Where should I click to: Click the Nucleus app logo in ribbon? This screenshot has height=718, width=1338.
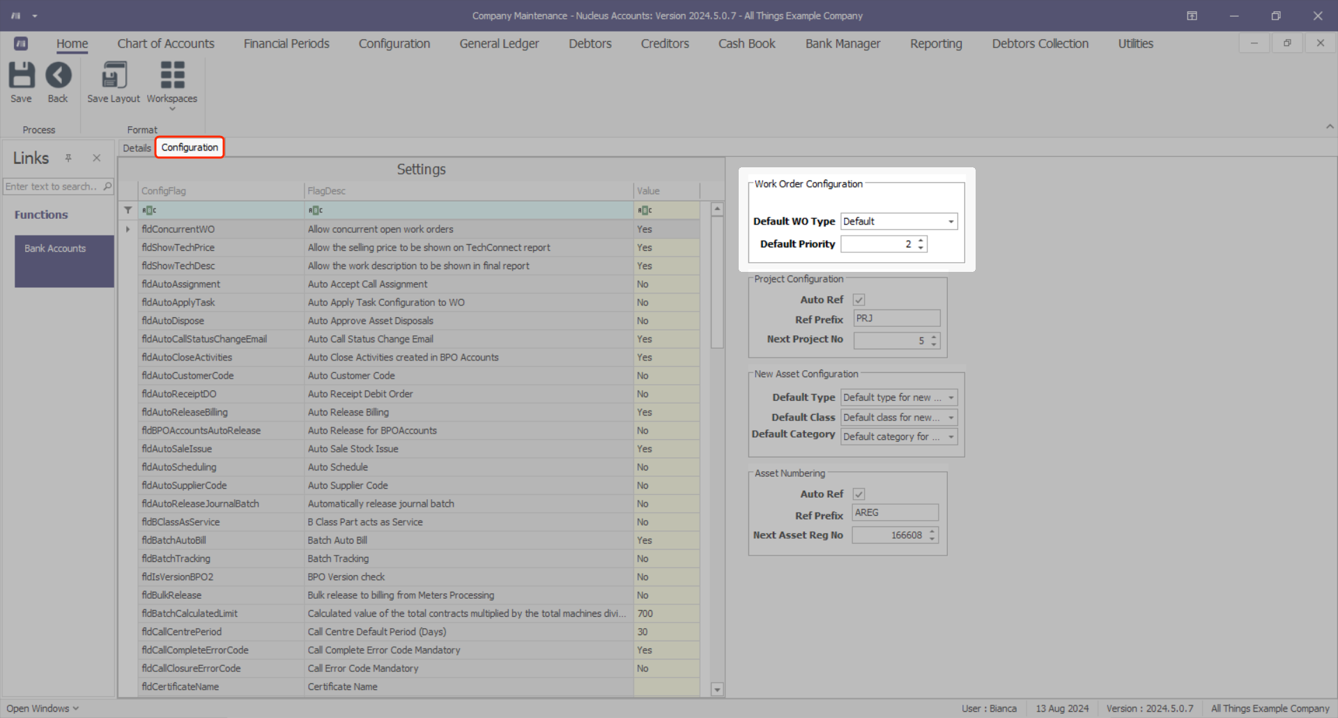[x=21, y=43]
